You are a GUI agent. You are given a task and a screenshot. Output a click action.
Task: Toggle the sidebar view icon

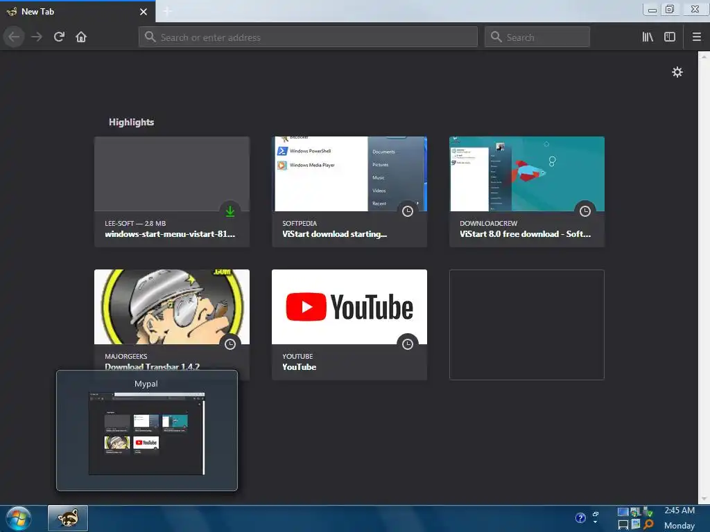click(670, 37)
